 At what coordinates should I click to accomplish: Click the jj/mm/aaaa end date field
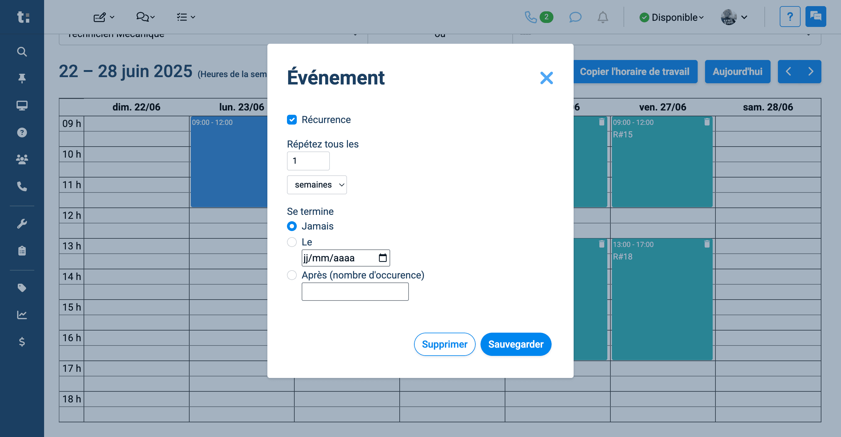pyautogui.click(x=345, y=258)
